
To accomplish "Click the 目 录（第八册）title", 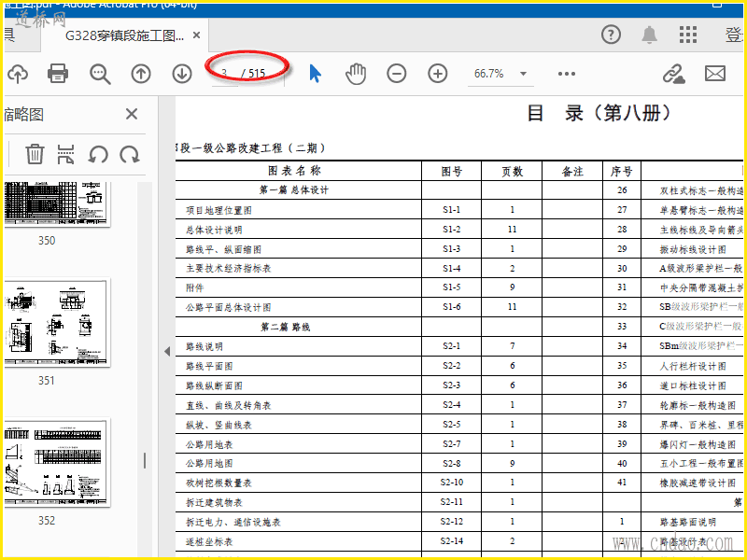I will click(x=599, y=113).
